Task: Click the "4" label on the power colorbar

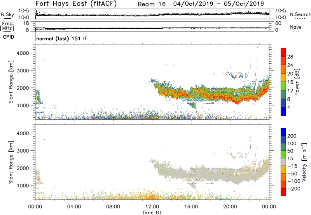Action: click(x=288, y=107)
